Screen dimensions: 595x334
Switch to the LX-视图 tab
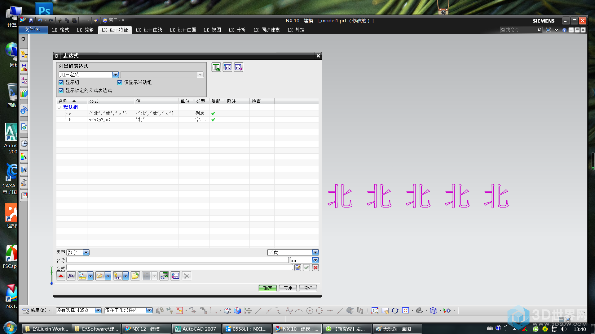point(212,30)
